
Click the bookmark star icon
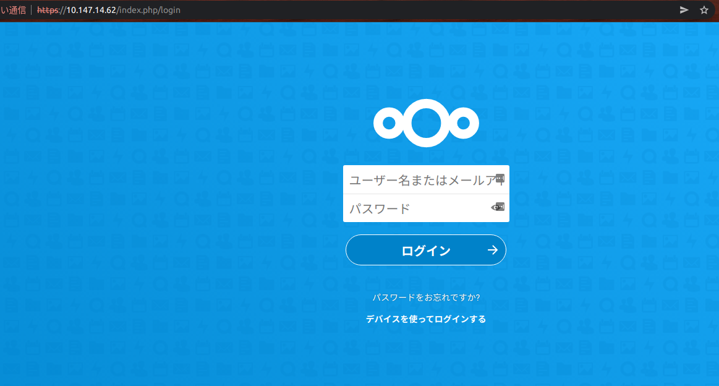704,10
